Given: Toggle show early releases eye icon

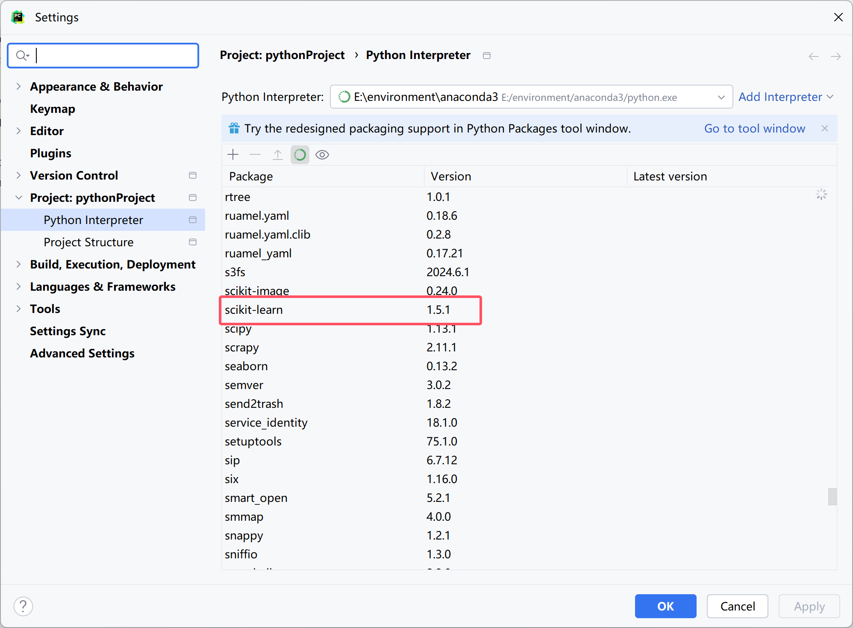Looking at the screenshot, I should (x=322, y=155).
